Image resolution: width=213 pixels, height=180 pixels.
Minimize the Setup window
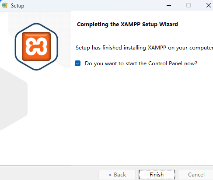click(x=169, y=5)
